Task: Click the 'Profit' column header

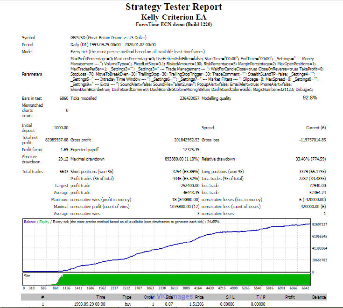Action: [290, 297]
